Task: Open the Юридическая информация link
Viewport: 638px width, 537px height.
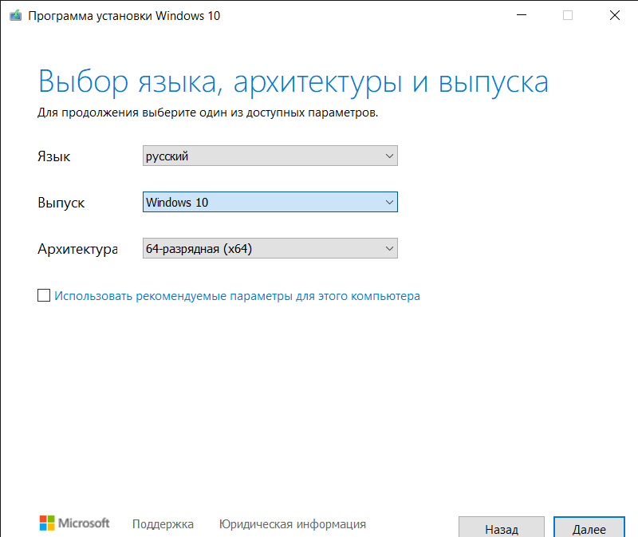Action: pos(293,524)
